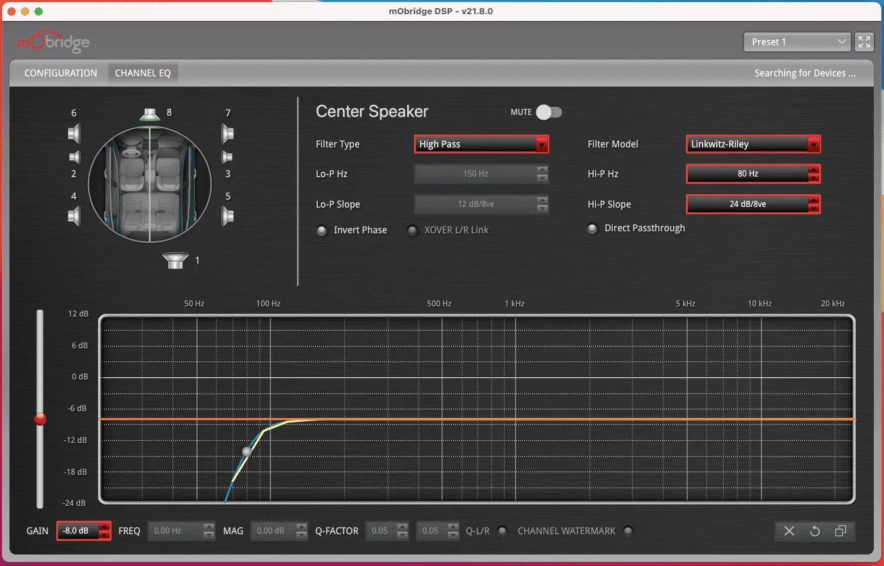Click the '0 dB' gain axis label
The height and width of the screenshot is (566, 884).
80,377
